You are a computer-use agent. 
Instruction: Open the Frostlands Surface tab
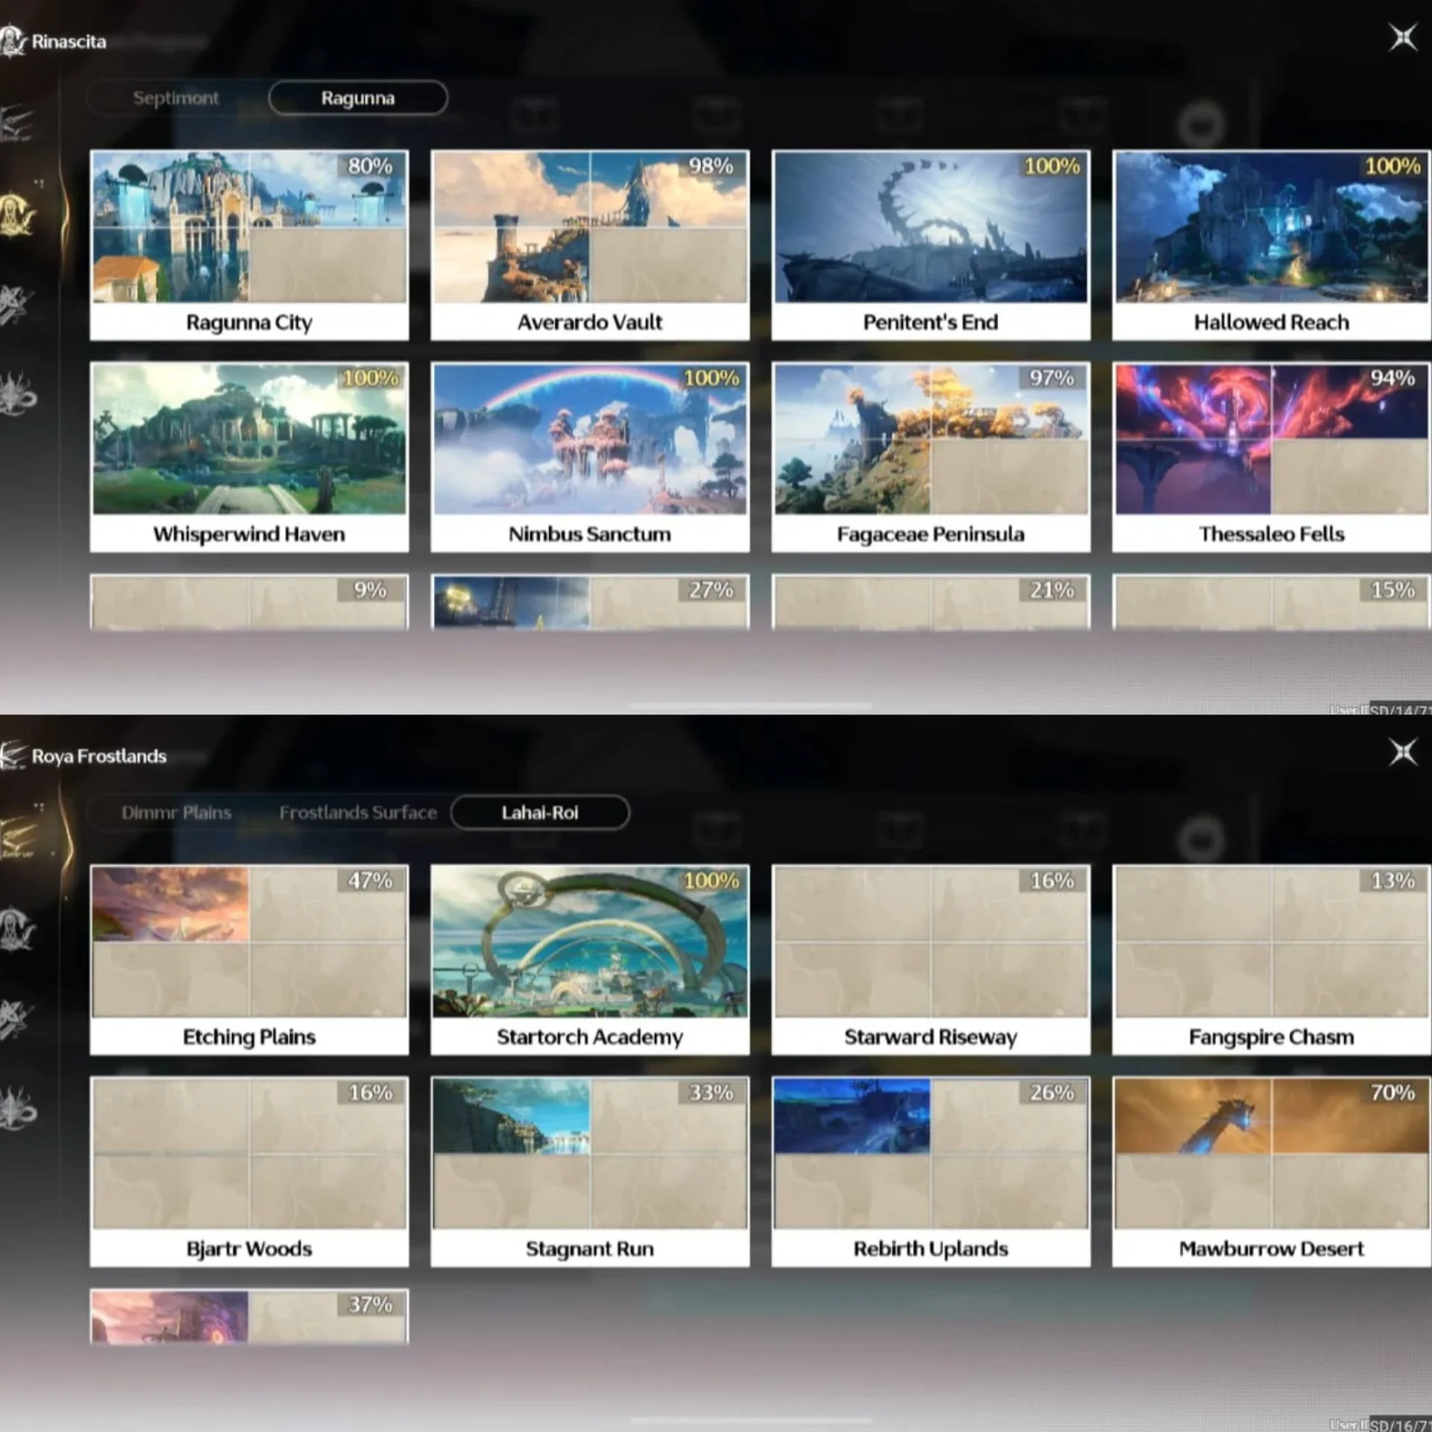[358, 812]
